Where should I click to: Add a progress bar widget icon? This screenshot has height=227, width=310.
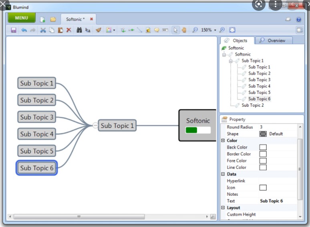pyautogui.click(x=165, y=30)
